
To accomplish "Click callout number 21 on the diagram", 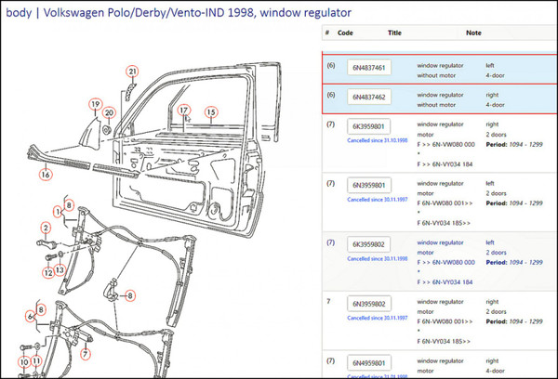I will [132, 72].
